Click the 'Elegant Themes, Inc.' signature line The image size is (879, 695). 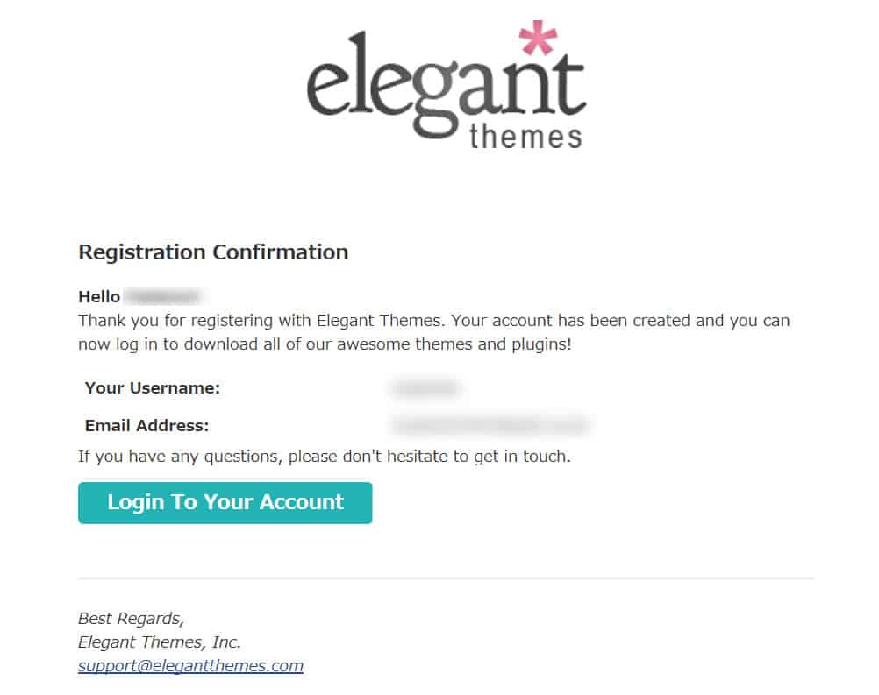(x=159, y=642)
